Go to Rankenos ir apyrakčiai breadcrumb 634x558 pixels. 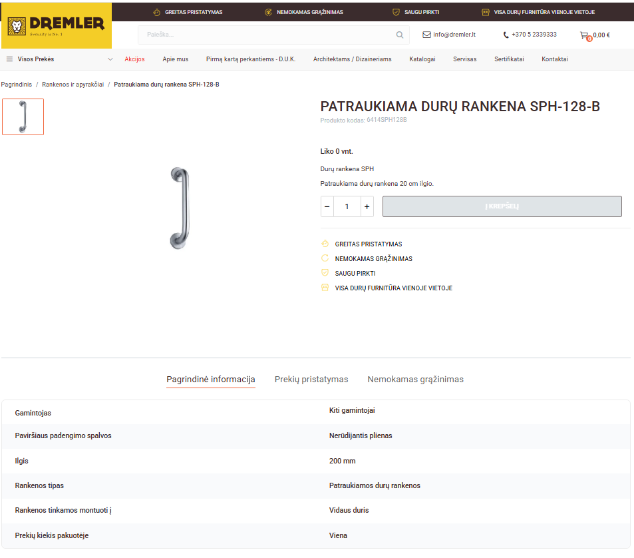(x=73, y=85)
